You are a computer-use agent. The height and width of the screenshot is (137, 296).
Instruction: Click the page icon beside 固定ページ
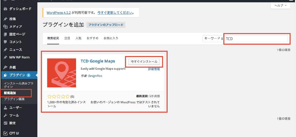coord(5,34)
